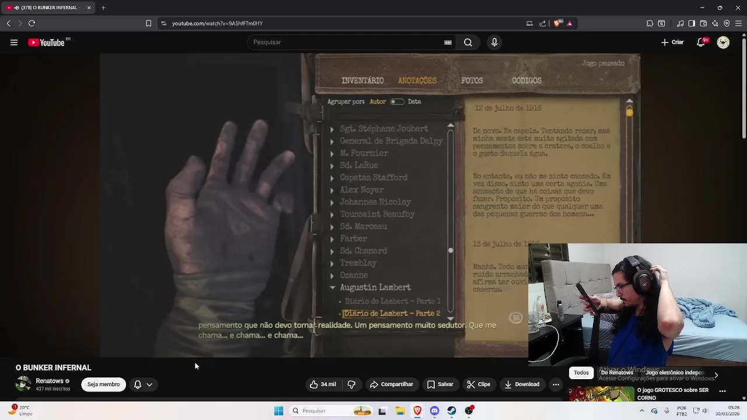Go back with the browser back arrow
Viewport: 747px width, 420px height.
pyautogui.click(x=8, y=23)
